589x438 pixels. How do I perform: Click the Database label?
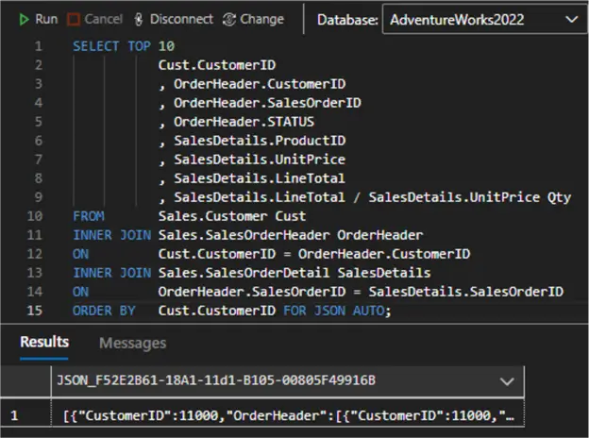347,20
